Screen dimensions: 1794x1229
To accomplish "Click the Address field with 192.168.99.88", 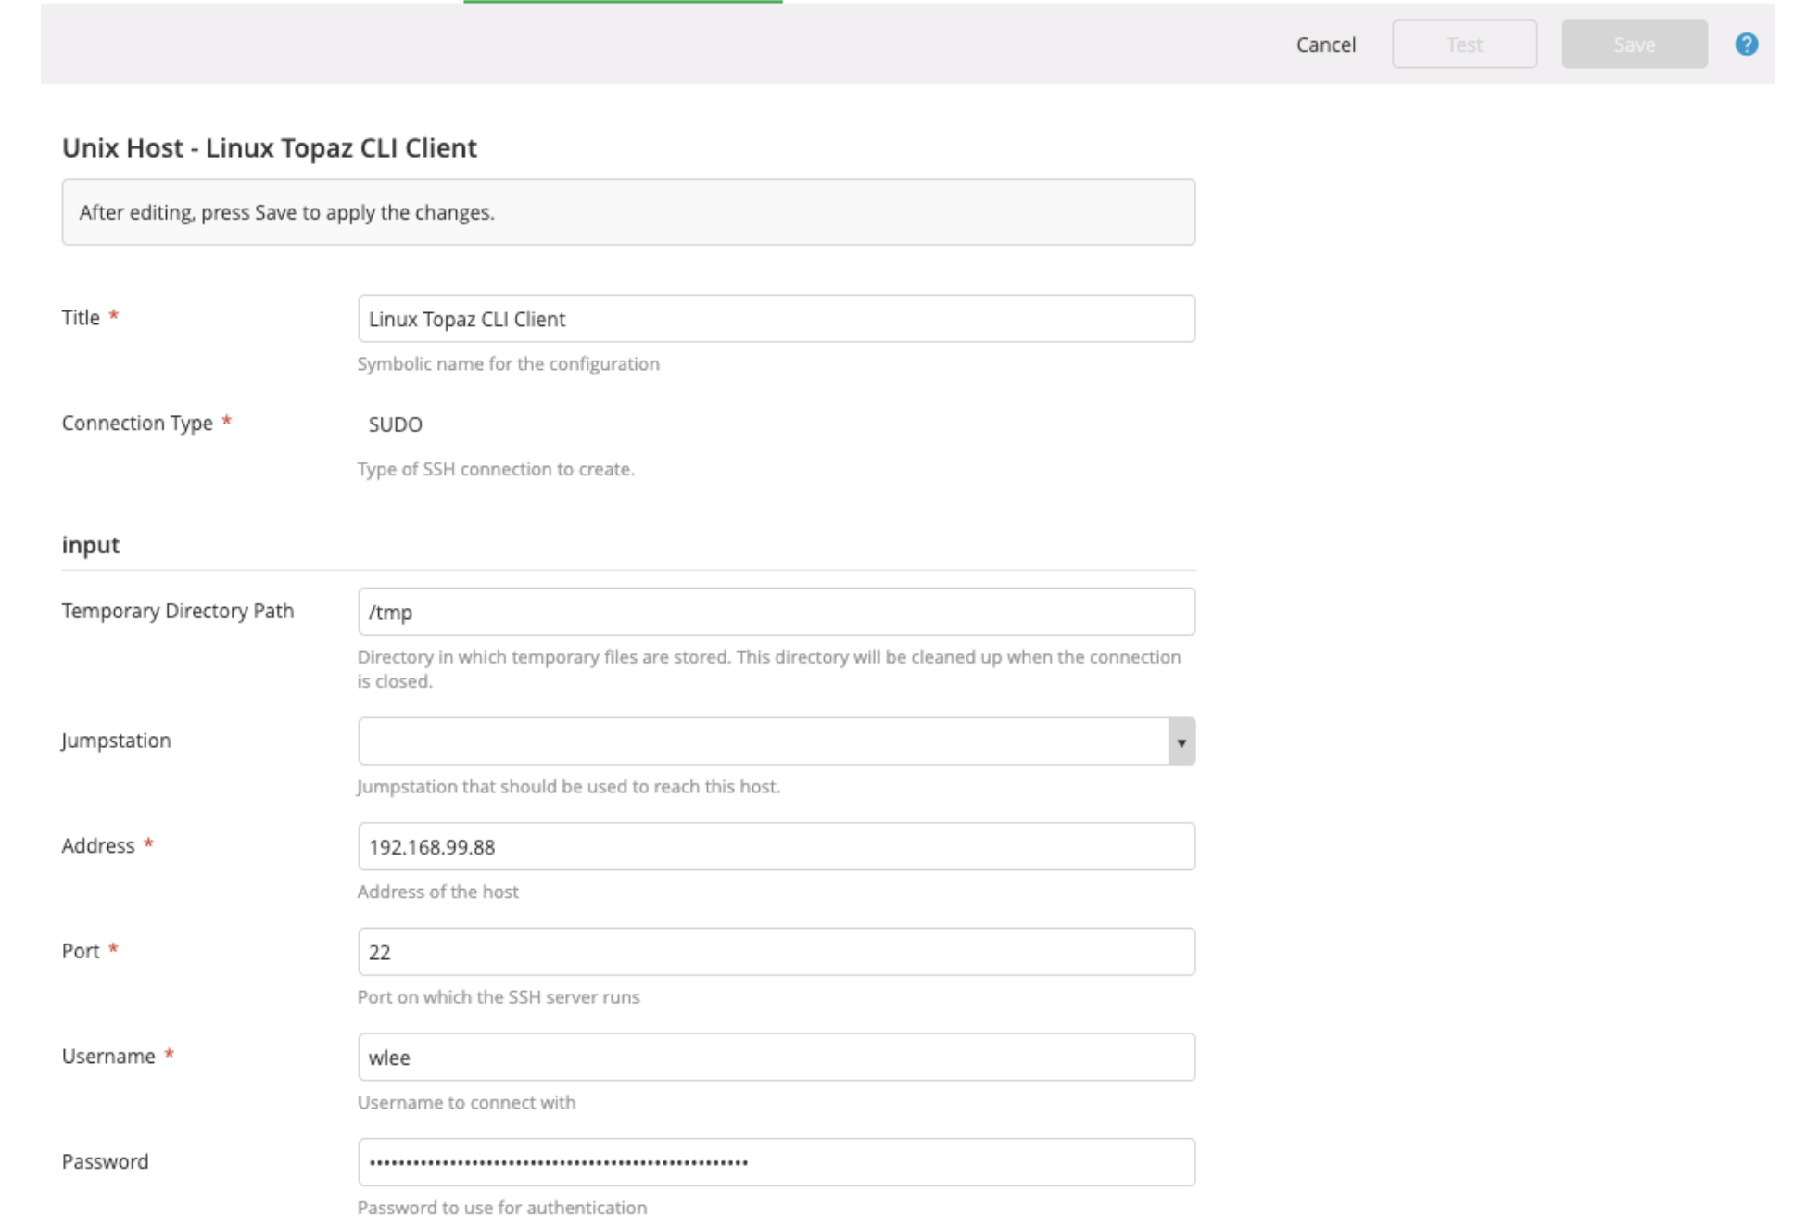I will [777, 846].
